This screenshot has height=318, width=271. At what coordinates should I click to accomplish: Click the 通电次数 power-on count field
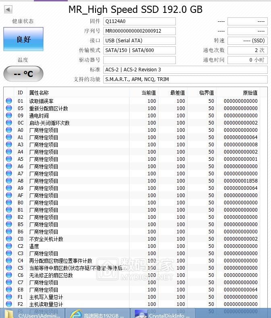pyautogui.click(x=247, y=50)
